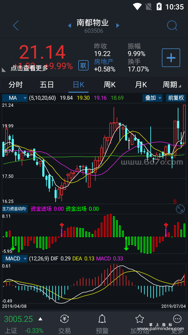Screen dimensions: 188x335
Task: Tap 资金进场 0.00 label
Action: (x=47, y=209)
